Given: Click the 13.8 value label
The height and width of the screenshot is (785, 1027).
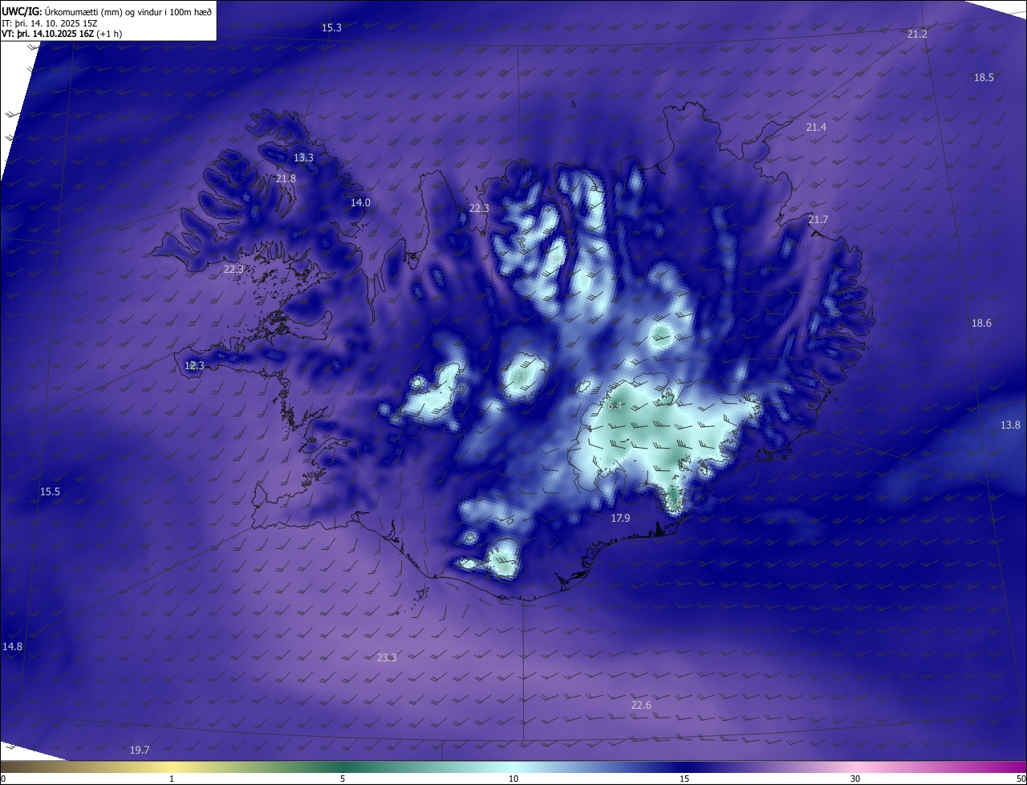Looking at the screenshot, I should pyautogui.click(x=1010, y=425).
